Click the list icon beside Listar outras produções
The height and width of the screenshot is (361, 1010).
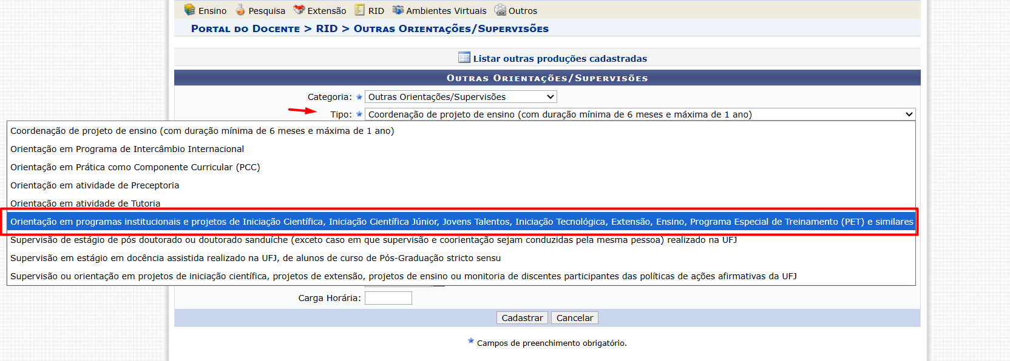pyautogui.click(x=464, y=58)
